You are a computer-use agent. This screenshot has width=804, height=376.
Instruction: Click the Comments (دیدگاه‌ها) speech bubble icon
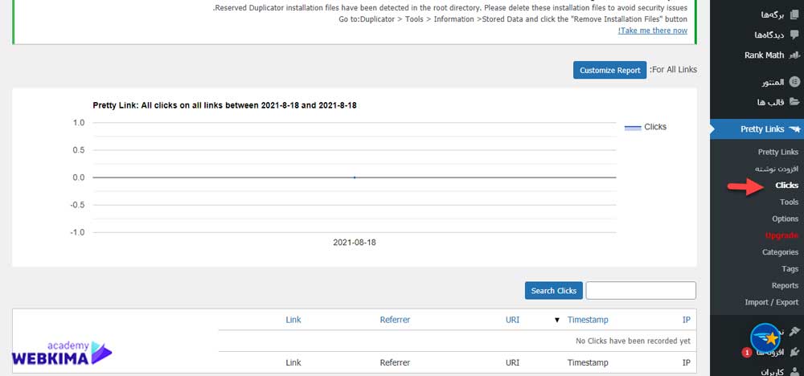click(794, 35)
